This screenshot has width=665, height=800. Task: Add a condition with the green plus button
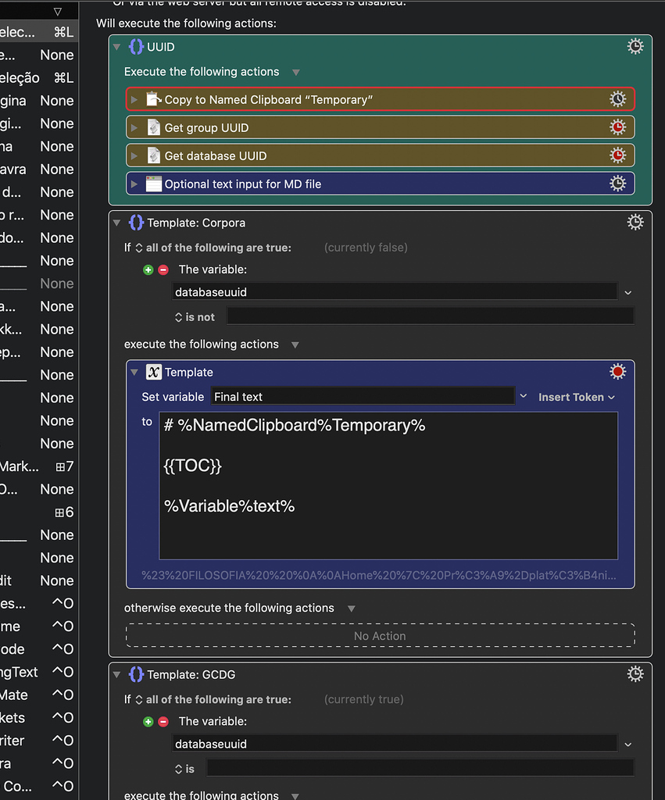pyautogui.click(x=148, y=270)
